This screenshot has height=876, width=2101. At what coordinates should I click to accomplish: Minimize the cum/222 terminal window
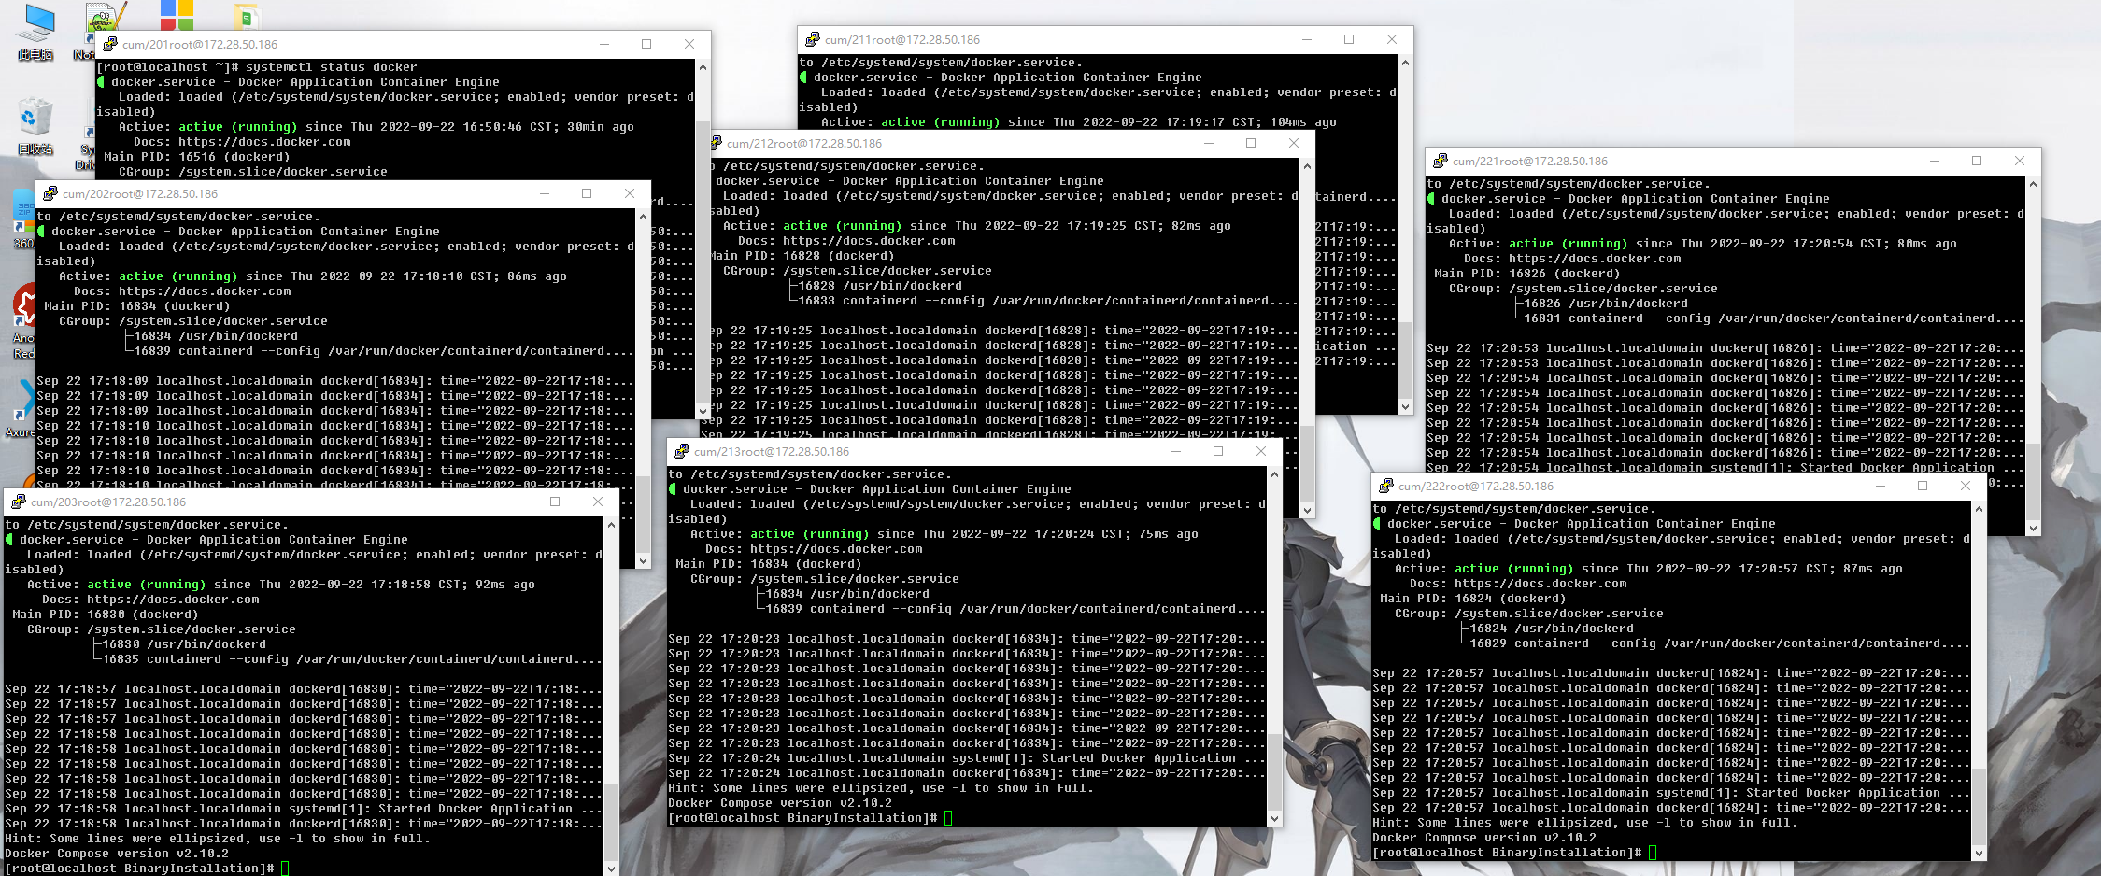click(x=1880, y=486)
